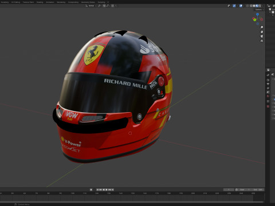Click the pan view hand icon

[x=262, y=32]
